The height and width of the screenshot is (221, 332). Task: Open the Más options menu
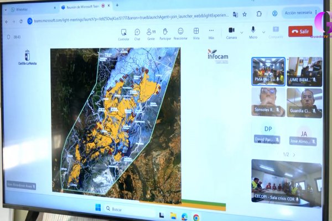(x=211, y=34)
